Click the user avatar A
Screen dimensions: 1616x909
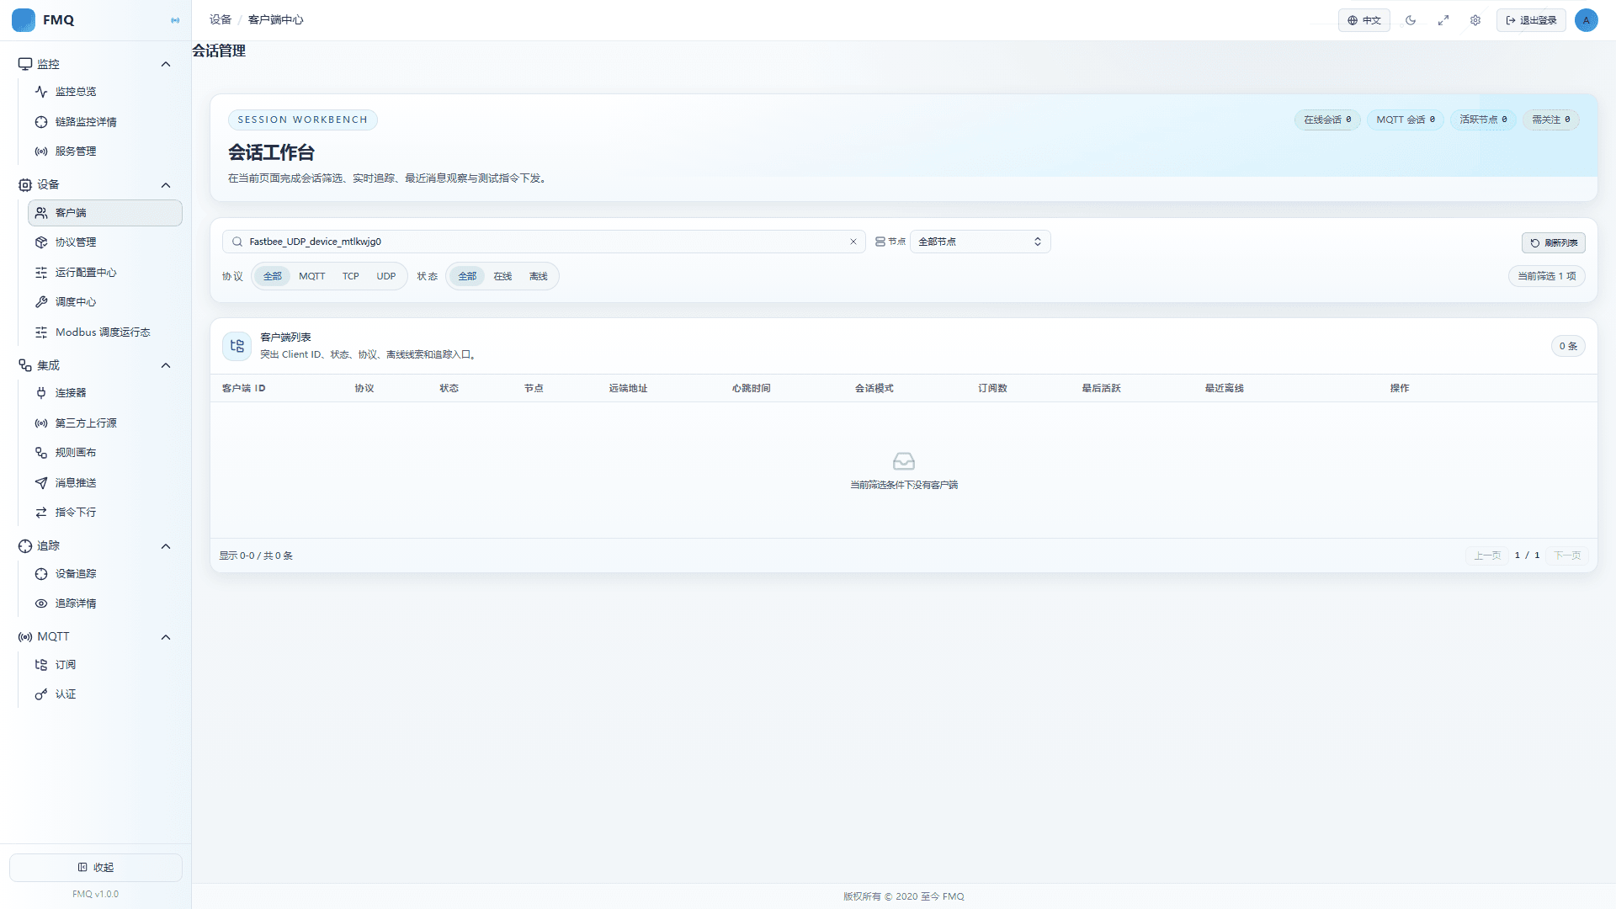[1586, 20]
